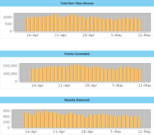154x135 pixels.
Task: Click the Results Returned header bar
Action: (77, 100)
